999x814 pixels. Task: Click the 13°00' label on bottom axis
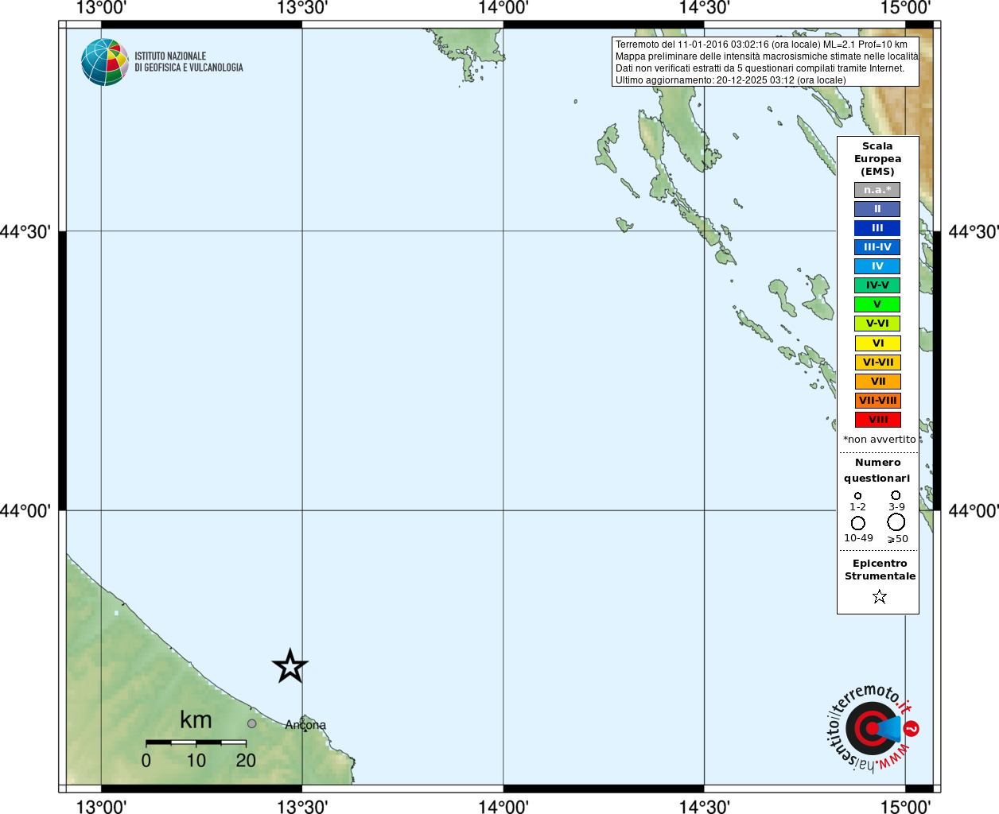101,806
